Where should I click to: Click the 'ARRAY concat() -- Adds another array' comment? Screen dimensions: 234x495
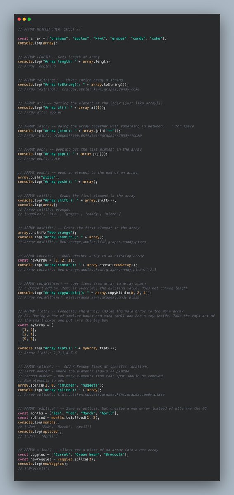[x=81, y=256]
